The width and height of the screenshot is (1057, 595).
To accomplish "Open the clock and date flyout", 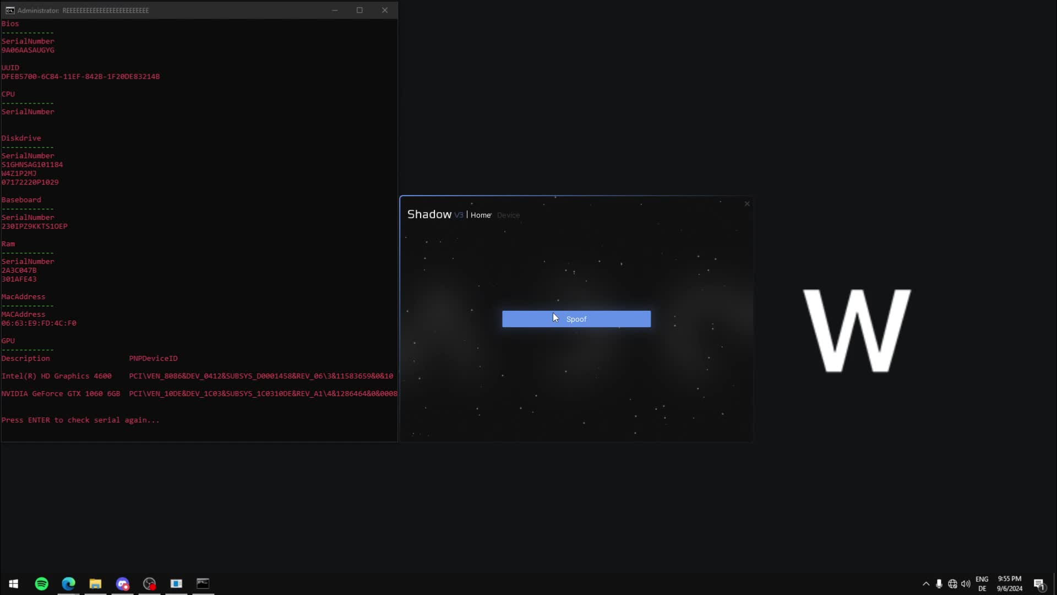I will click(x=1009, y=584).
